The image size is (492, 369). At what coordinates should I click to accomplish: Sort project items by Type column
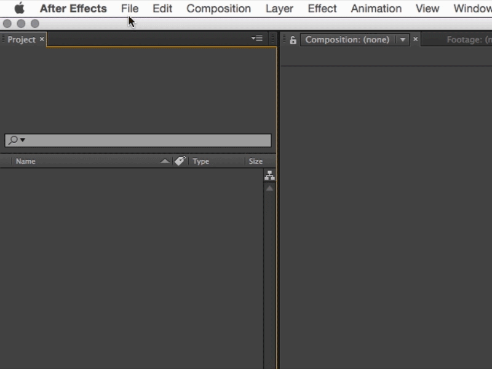(x=201, y=161)
